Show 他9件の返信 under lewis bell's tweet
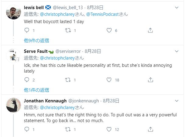 (36, 40)
